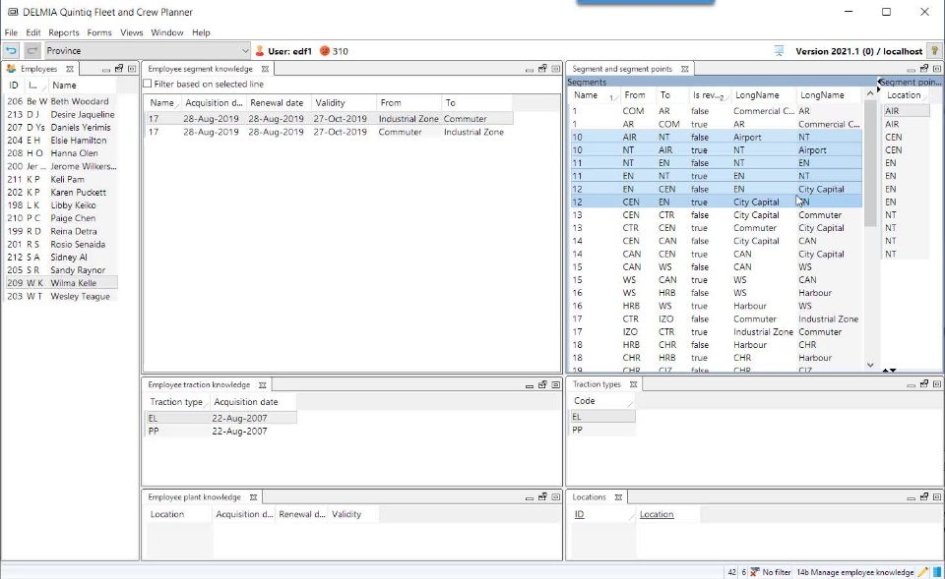The height and width of the screenshot is (579, 945).
Task: Close the Employee segment knowledge tab
Action: click(265, 69)
